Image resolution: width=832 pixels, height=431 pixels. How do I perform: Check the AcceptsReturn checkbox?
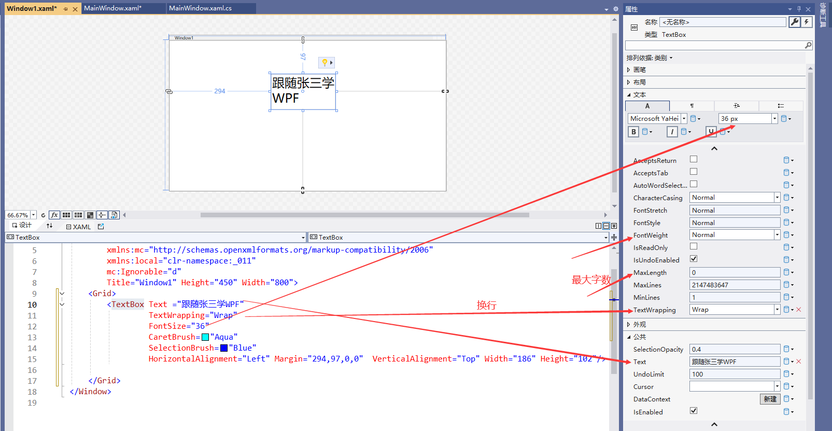[x=694, y=159]
